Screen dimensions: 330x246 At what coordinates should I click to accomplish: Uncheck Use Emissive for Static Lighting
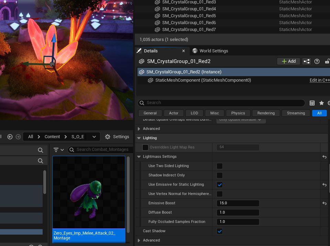pyautogui.click(x=220, y=185)
